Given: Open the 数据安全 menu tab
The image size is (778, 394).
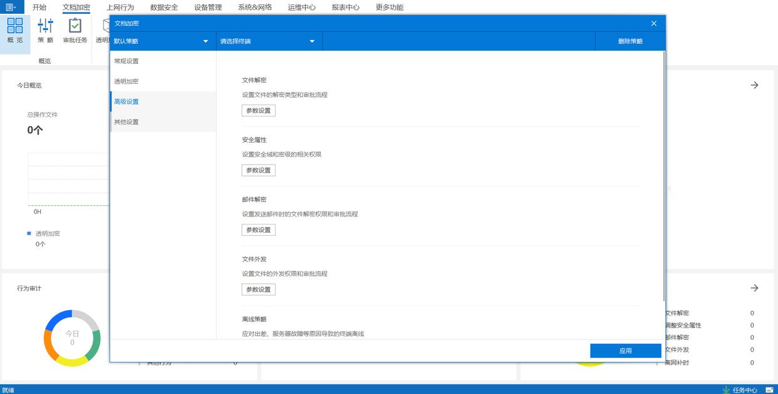Looking at the screenshot, I should coord(164,8).
